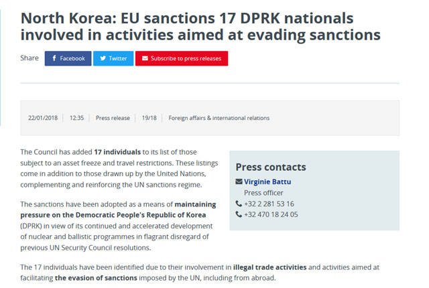Click the 12:35 publication time

(x=76, y=118)
